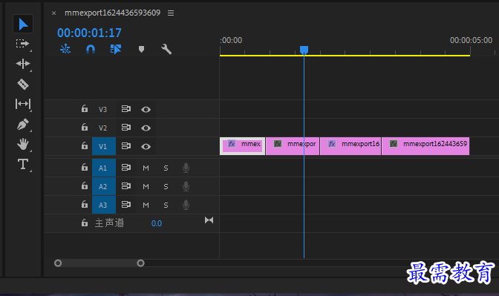Click the fx badge on the mmexport16 clip
Image resolution: width=499 pixels, height=296 pixels.
point(332,144)
